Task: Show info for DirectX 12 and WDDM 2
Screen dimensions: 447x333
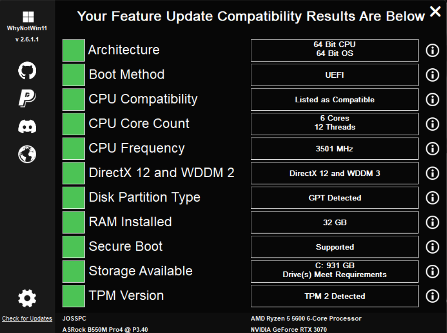Action: point(432,173)
